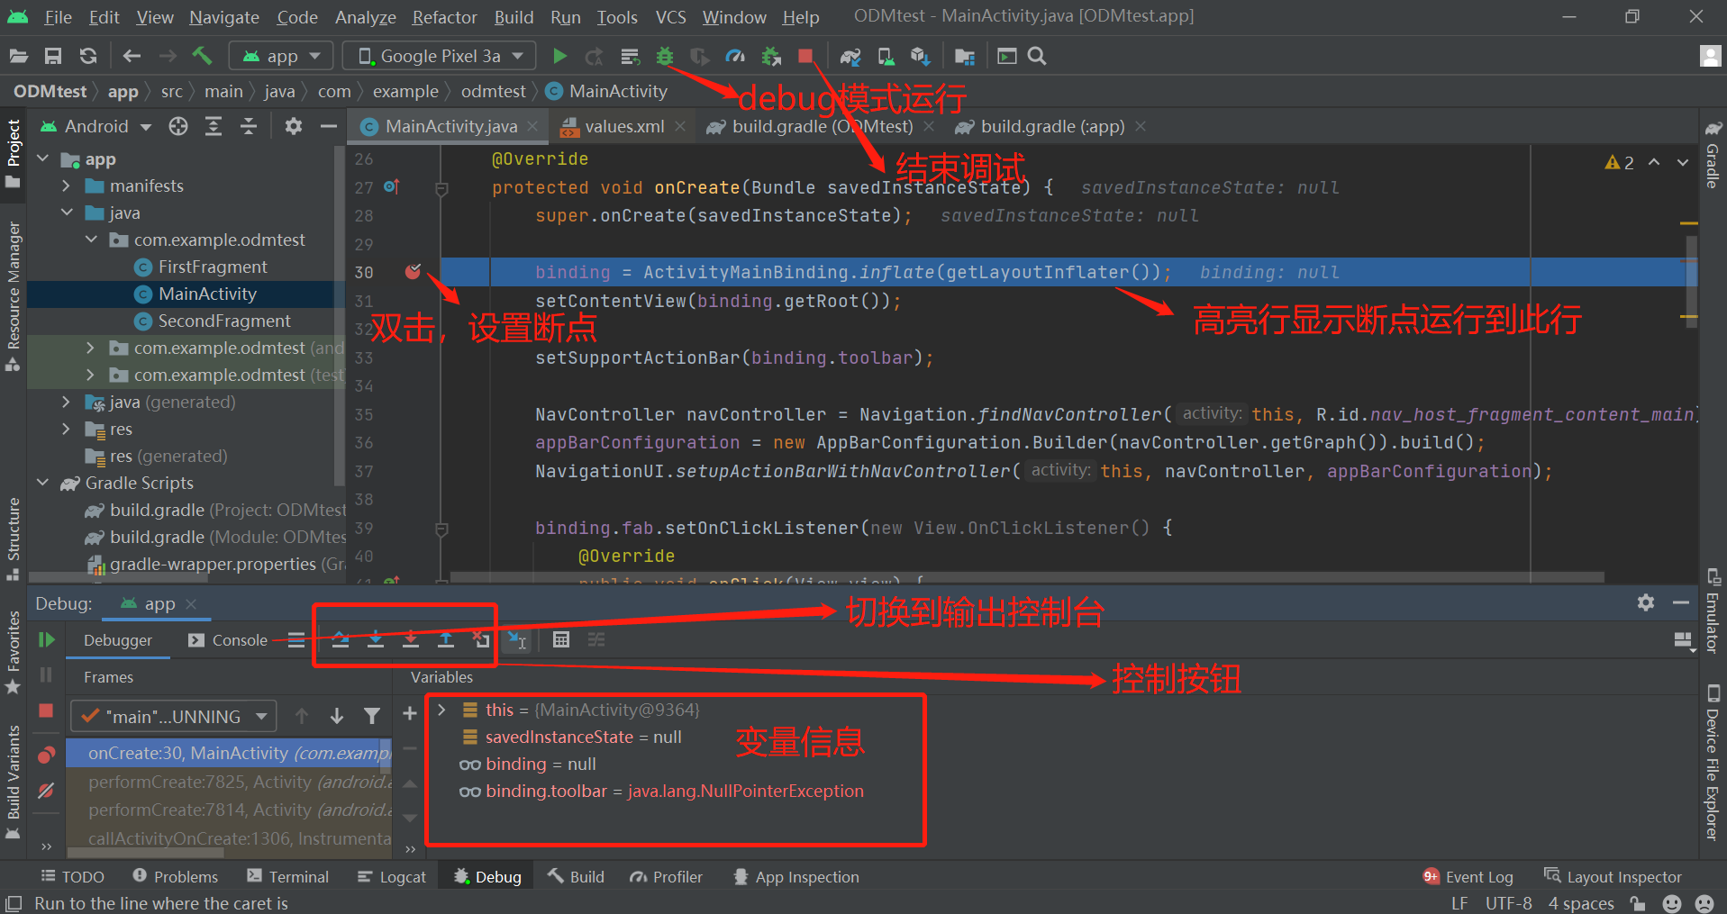Click the Step Out debug button
The image size is (1727, 914).
tap(446, 640)
